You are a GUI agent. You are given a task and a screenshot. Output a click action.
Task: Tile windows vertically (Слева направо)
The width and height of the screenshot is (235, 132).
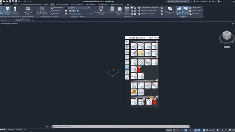[x=196, y=11]
